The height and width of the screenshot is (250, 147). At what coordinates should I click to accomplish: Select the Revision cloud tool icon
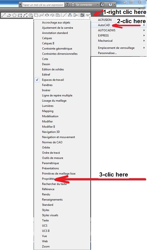click(36, 15)
